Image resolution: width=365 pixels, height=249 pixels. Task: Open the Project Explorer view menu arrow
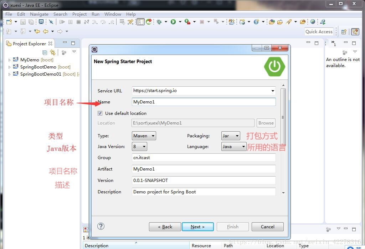74,51
